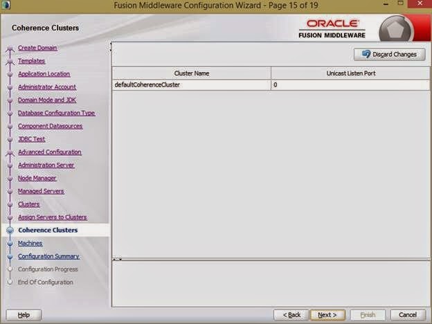This screenshot has height=324, width=432.
Task: Open the Create Domain step link
Action: 37,48
